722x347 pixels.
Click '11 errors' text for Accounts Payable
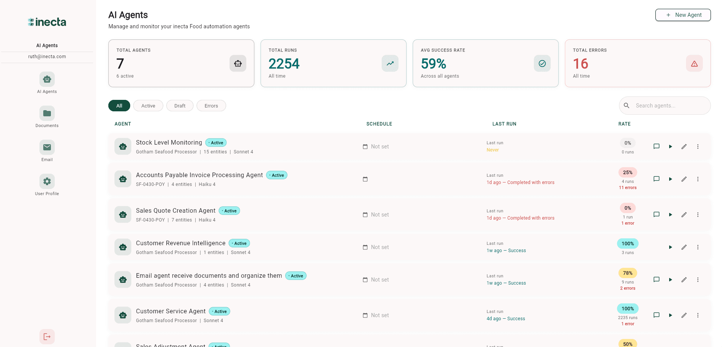(628, 188)
